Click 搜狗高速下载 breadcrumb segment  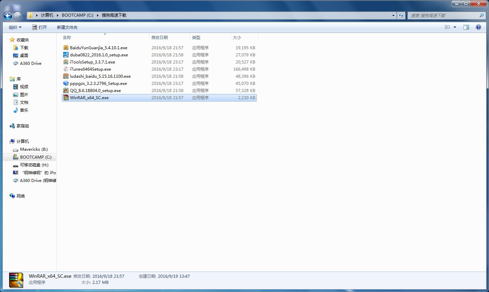point(114,15)
